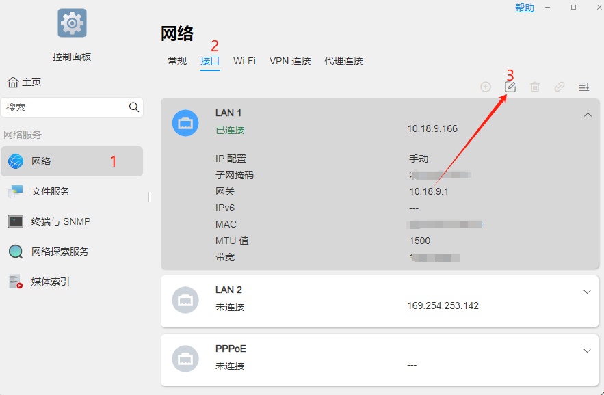Expand the PPPoE card
This screenshot has width=604, height=395.
(x=587, y=351)
